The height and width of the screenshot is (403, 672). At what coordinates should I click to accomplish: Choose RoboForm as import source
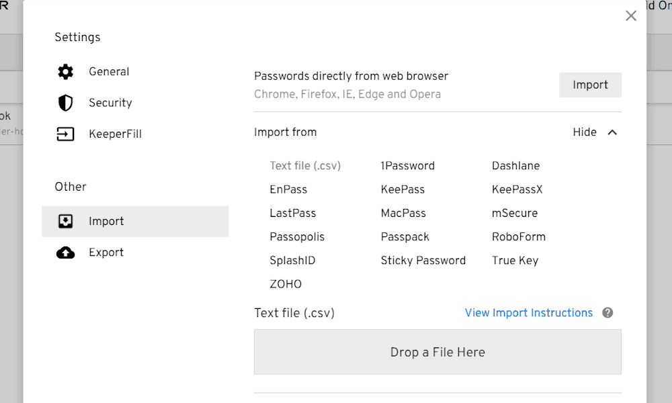(519, 237)
